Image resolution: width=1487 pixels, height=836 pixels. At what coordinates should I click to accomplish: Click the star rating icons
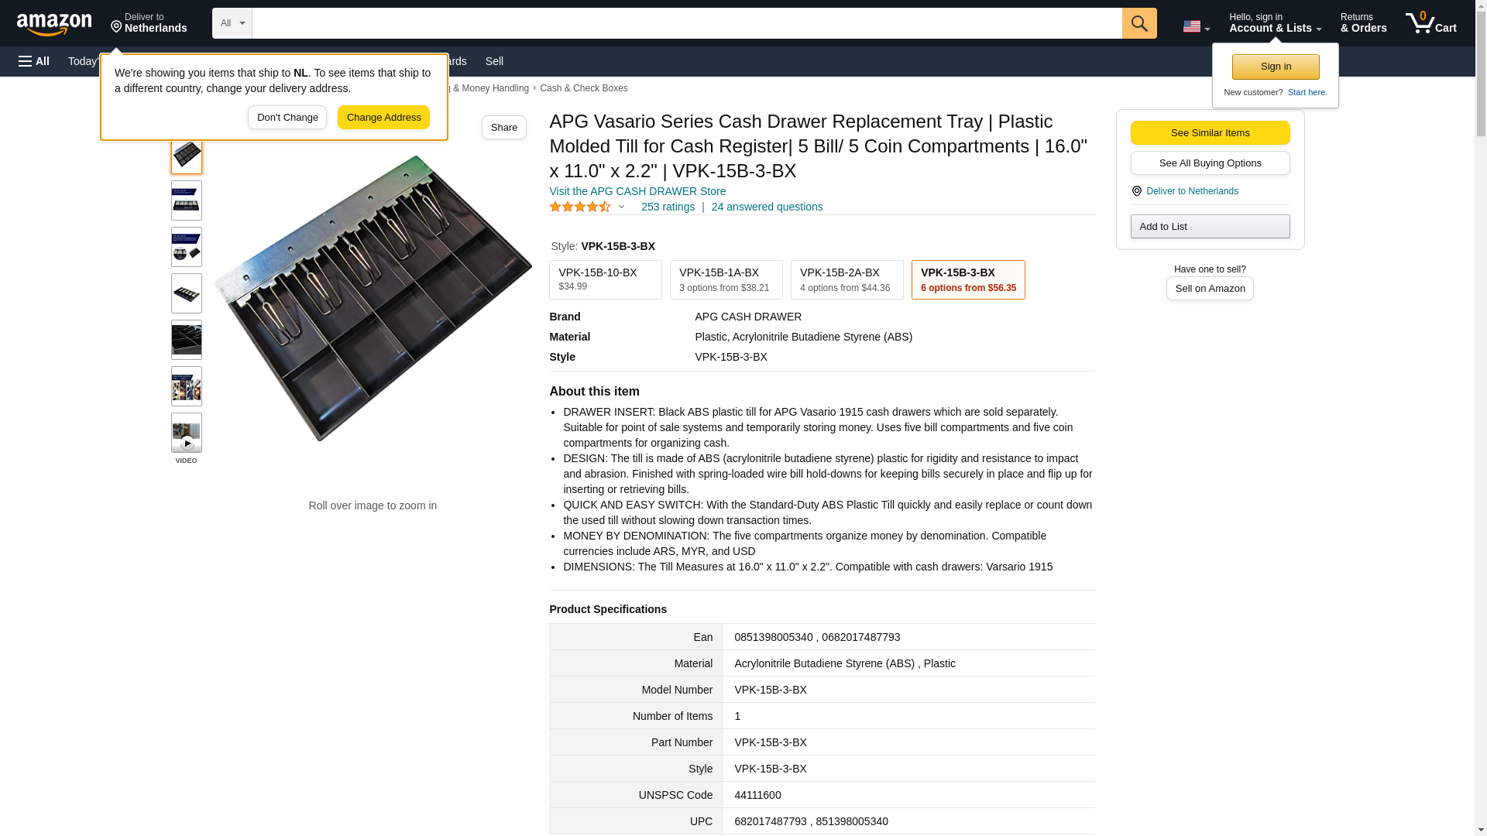[580, 207]
